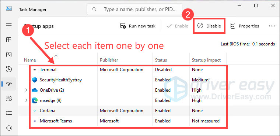Sort by the Status column header

point(161,60)
